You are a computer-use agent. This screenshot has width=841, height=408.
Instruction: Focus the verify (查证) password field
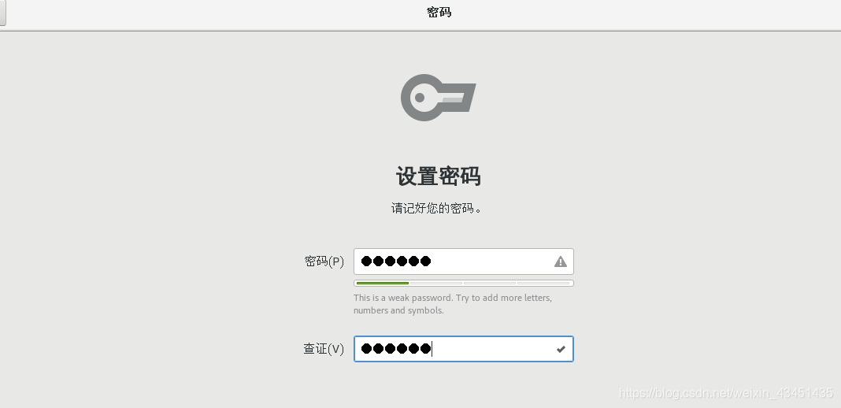[x=463, y=349]
